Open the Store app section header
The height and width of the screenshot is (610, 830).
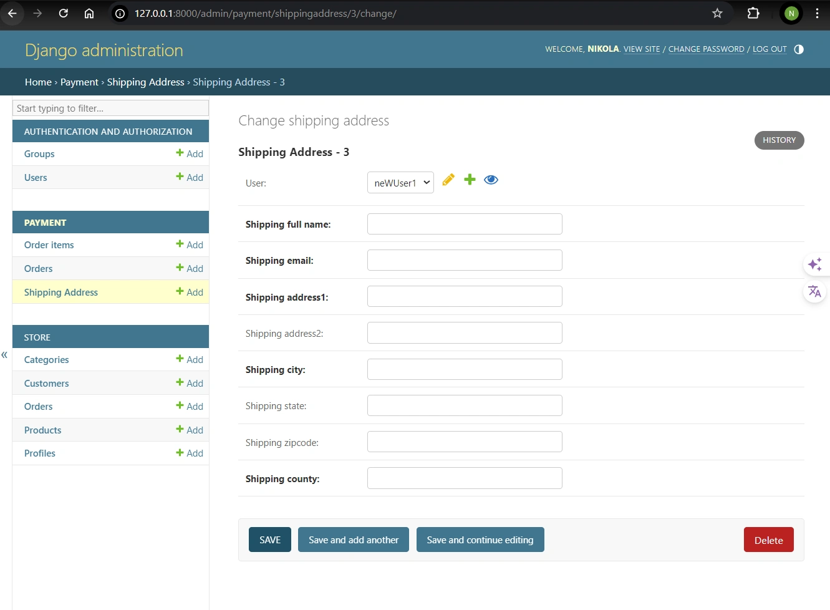coord(37,337)
